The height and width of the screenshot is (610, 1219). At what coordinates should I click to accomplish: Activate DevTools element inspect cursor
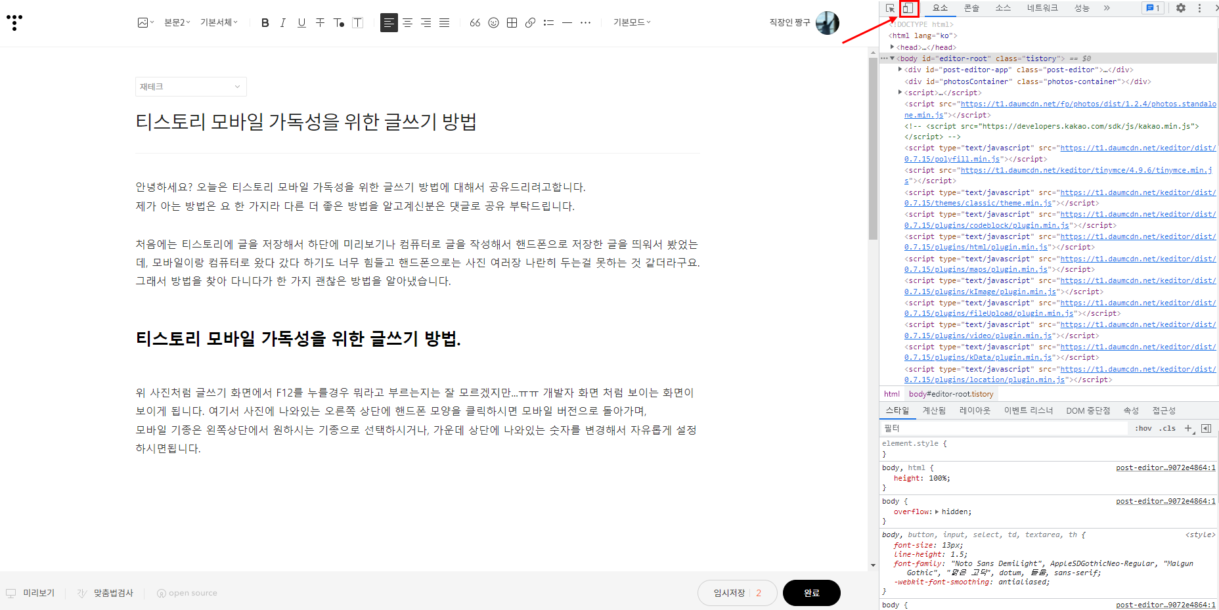pos(890,8)
